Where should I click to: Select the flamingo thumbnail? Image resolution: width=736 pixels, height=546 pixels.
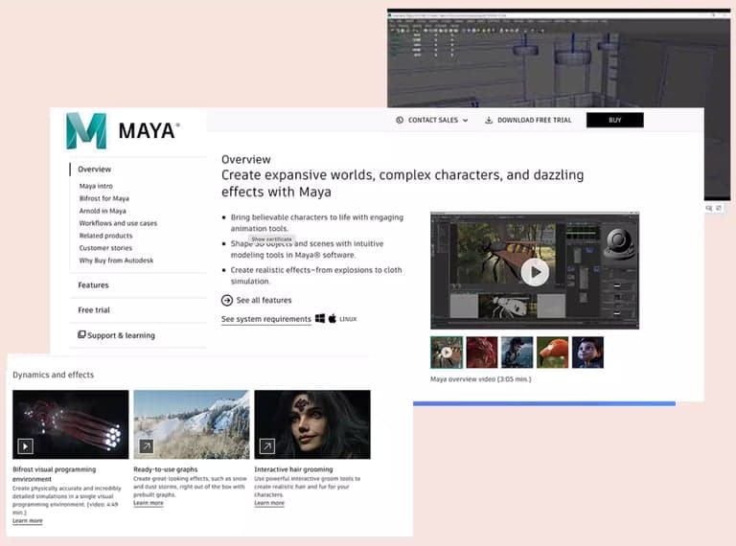pos(552,353)
